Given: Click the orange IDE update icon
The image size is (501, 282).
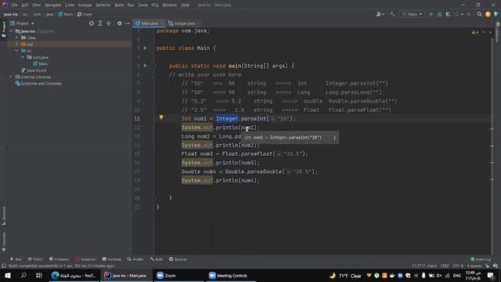Looking at the screenshot, I should coord(488,14).
